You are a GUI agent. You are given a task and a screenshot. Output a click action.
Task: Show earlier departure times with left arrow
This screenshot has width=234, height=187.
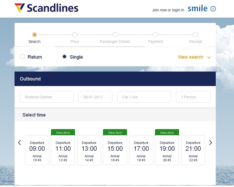tap(19, 143)
